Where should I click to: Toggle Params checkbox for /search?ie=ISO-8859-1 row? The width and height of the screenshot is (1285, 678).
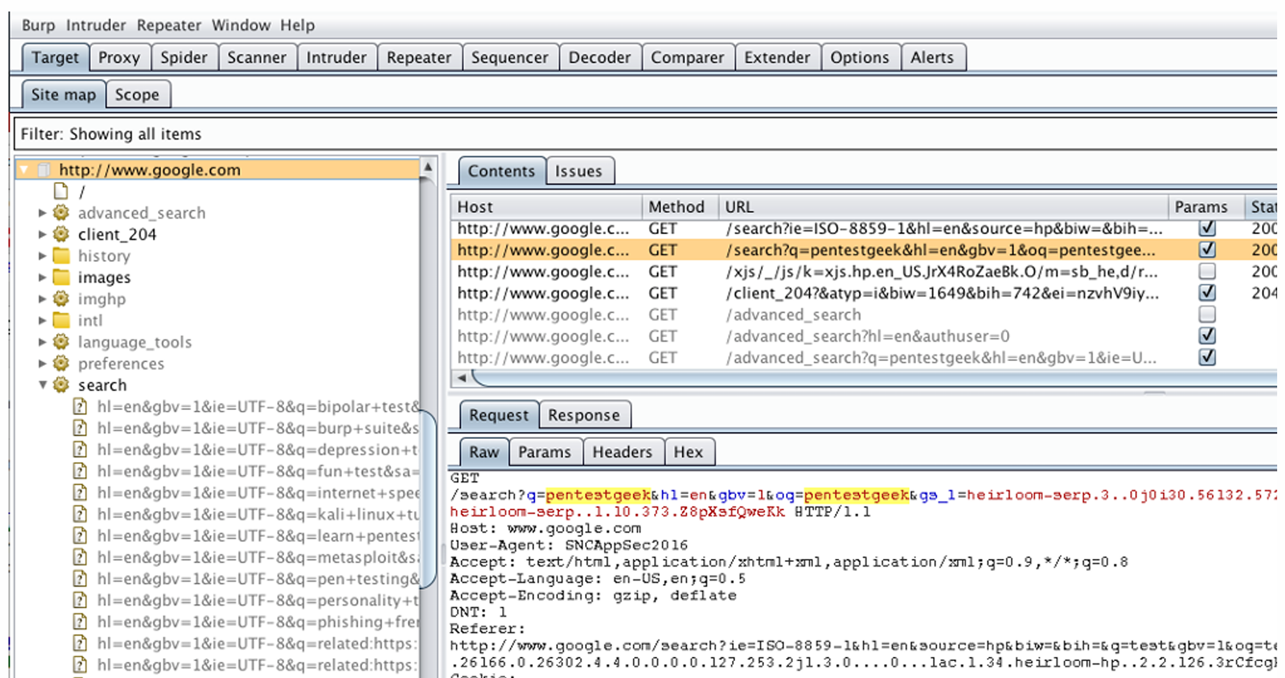pos(1207,228)
